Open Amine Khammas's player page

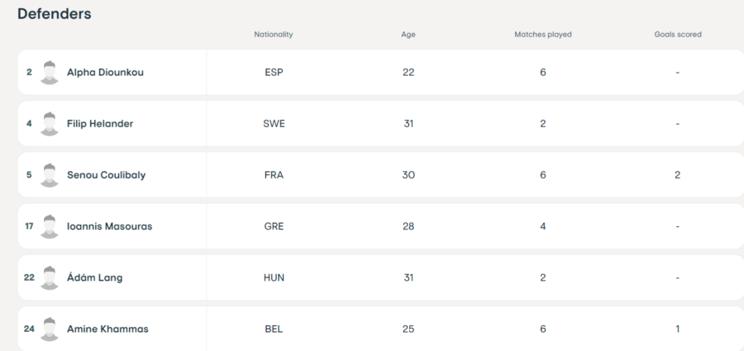click(x=107, y=329)
